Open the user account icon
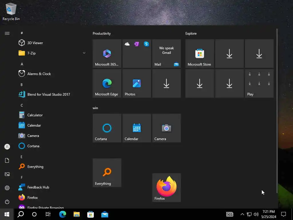This screenshot has width=293, height=220. point(7,147)
